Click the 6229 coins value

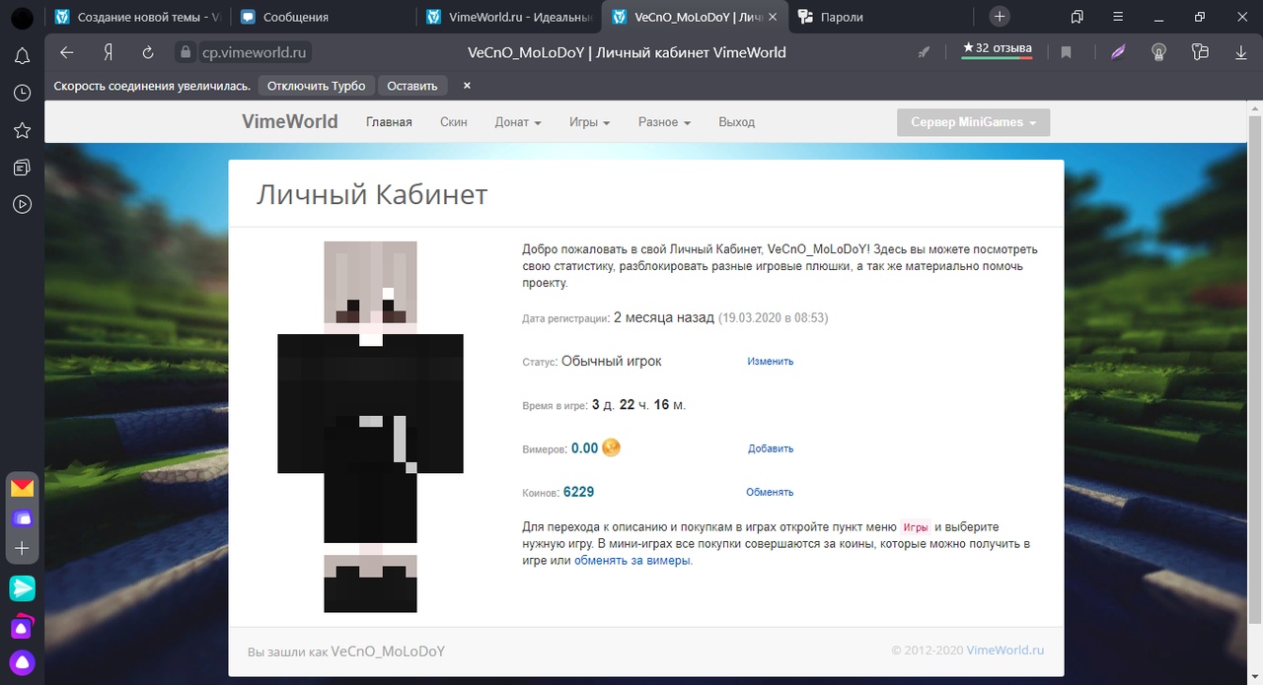(578, 492)
